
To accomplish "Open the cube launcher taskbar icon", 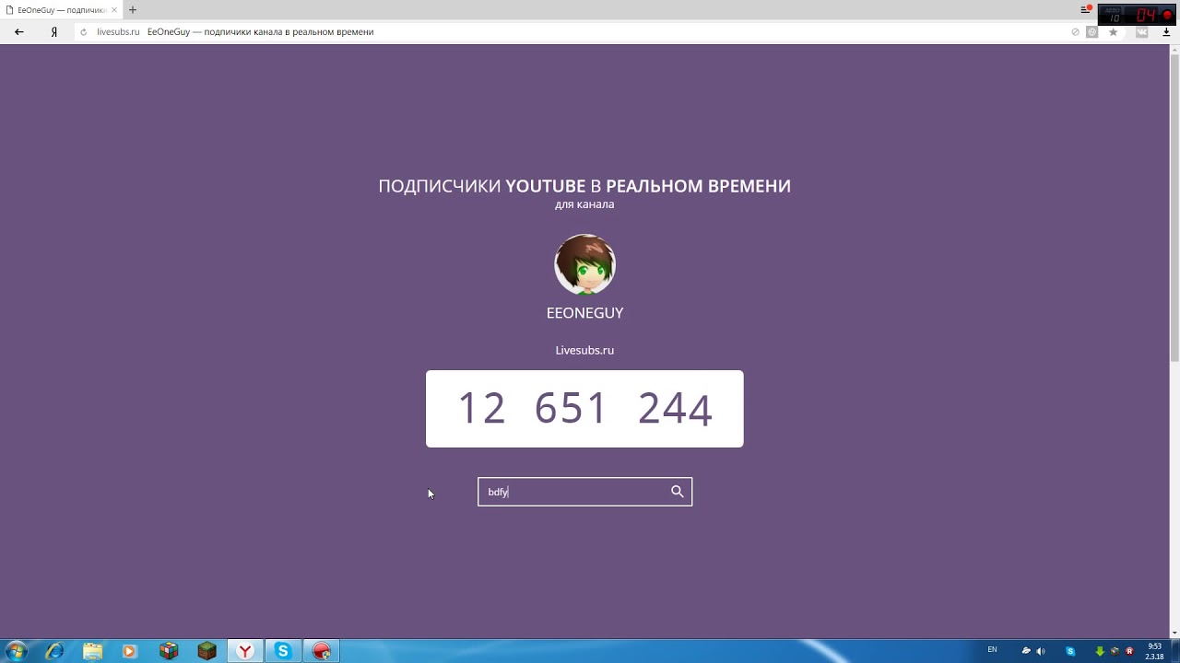I will click(x=169, y=651).
